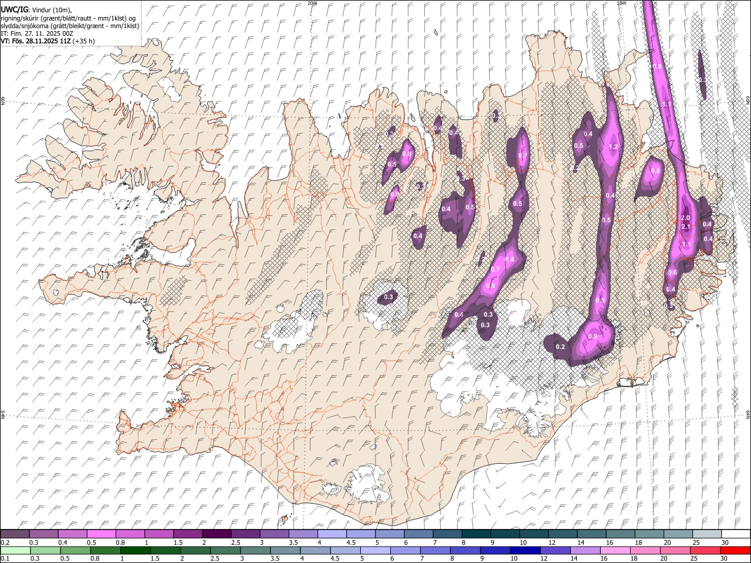Pick the light green 0.3 swatch in the bottom scale
Image resolution: width=751 pixels, height=563 pixels.
[x=45, y=551]
